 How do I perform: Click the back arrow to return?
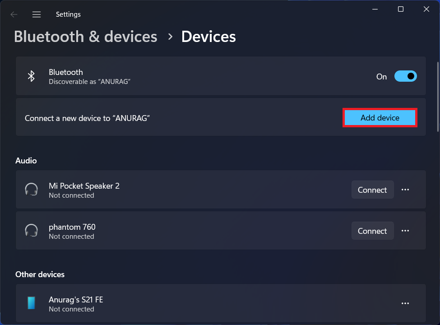[x=14, y=14]
